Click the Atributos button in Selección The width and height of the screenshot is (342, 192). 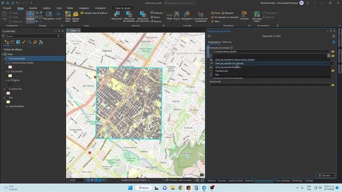[157, 13]
